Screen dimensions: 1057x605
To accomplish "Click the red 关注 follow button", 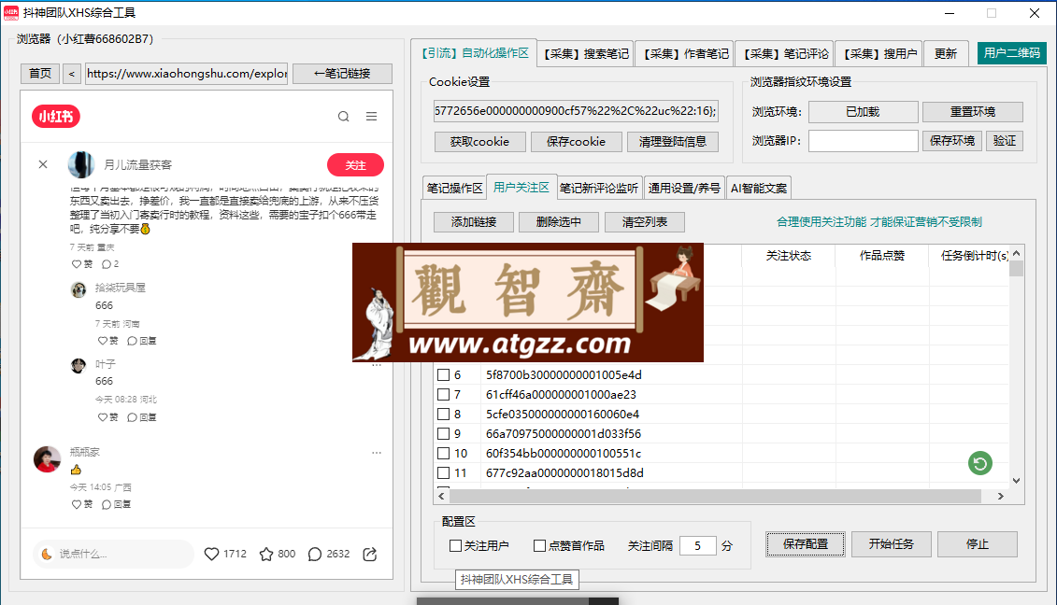I will point(355,165).
